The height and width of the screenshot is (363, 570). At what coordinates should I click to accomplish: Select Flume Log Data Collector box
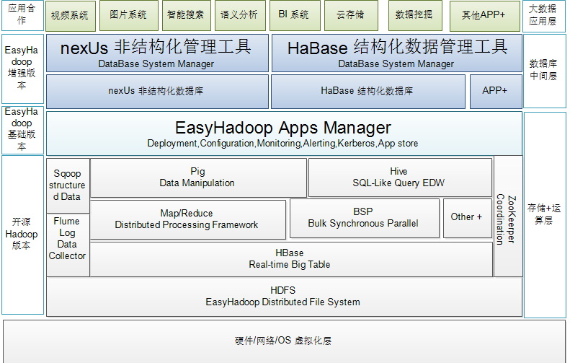click(x=68, y=245)
